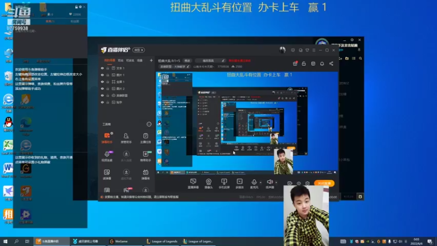Image resolution: width=437 pixels, height=246 pixels.
Task: Hide the 图片 2 layer
Action: 102,89
